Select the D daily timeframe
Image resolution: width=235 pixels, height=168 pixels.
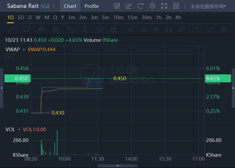[x=30, y=18]
